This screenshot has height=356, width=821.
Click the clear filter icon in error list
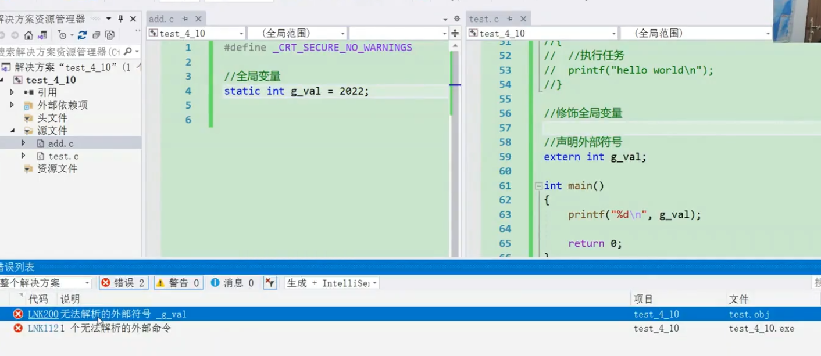[x=270, y=283]
